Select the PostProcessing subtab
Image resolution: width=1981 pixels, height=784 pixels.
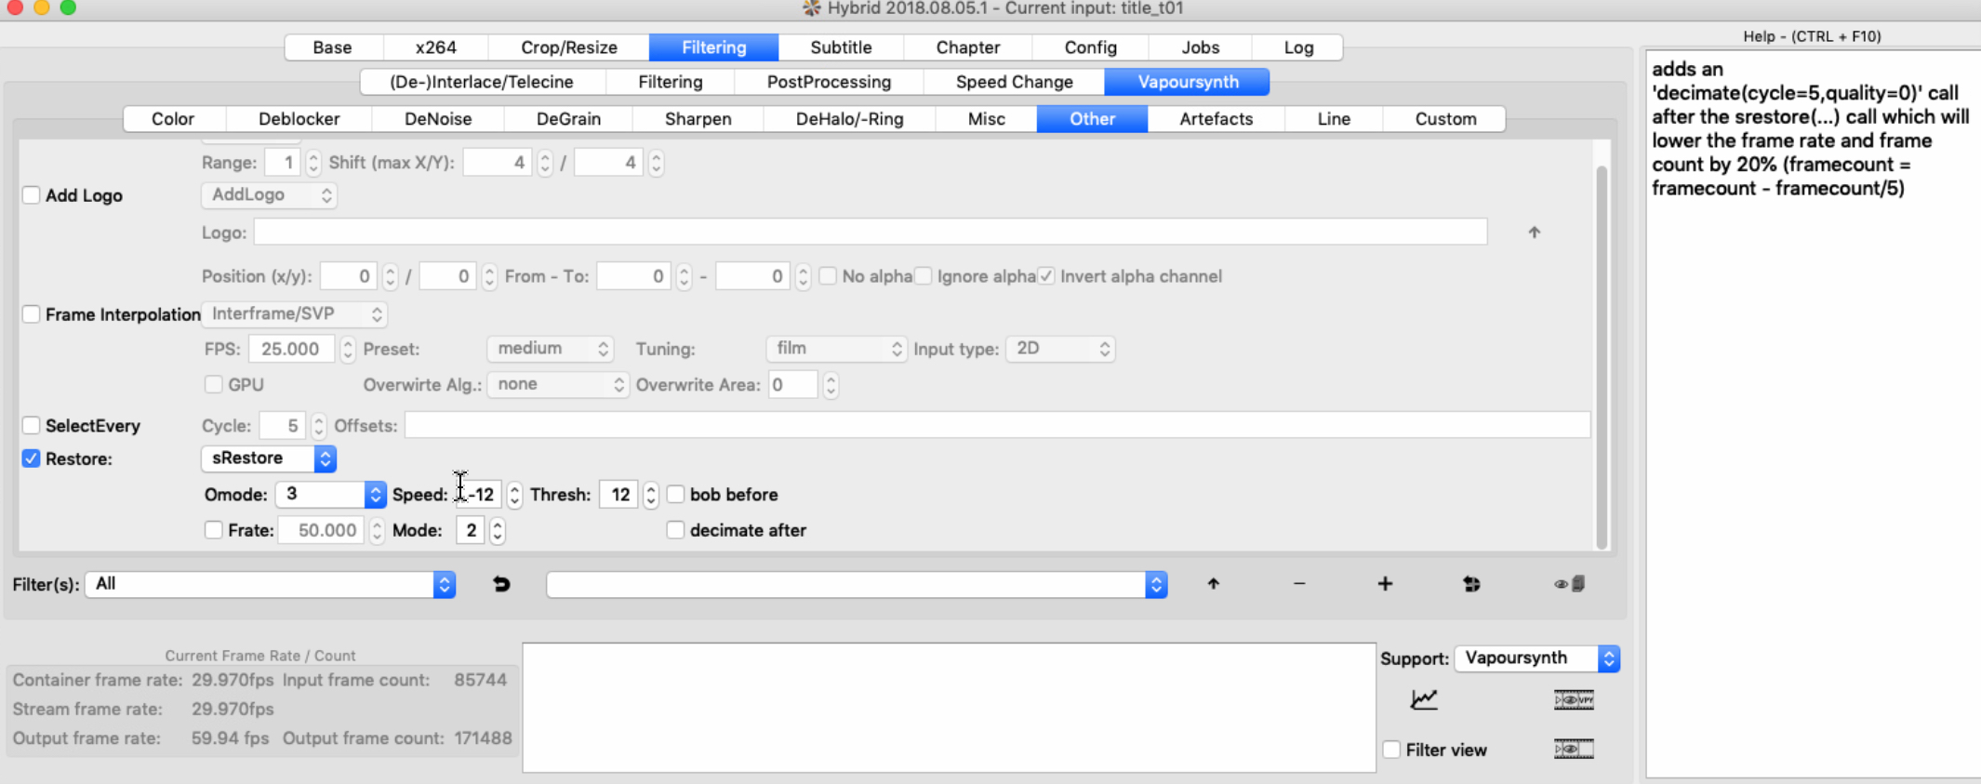829,82
